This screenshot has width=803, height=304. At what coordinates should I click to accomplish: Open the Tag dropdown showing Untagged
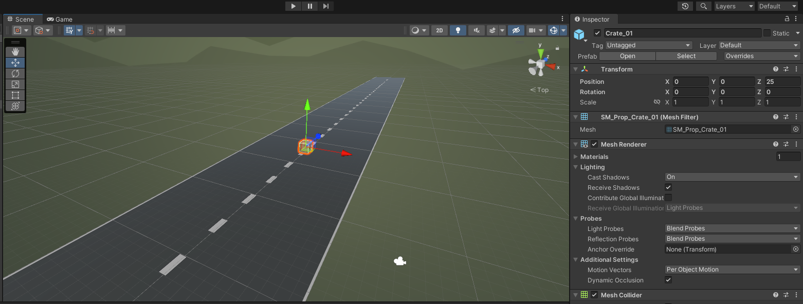(649, 45)
